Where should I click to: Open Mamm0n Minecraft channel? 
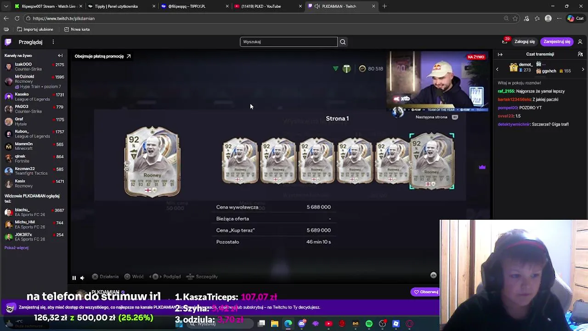[x=34, y=146]
